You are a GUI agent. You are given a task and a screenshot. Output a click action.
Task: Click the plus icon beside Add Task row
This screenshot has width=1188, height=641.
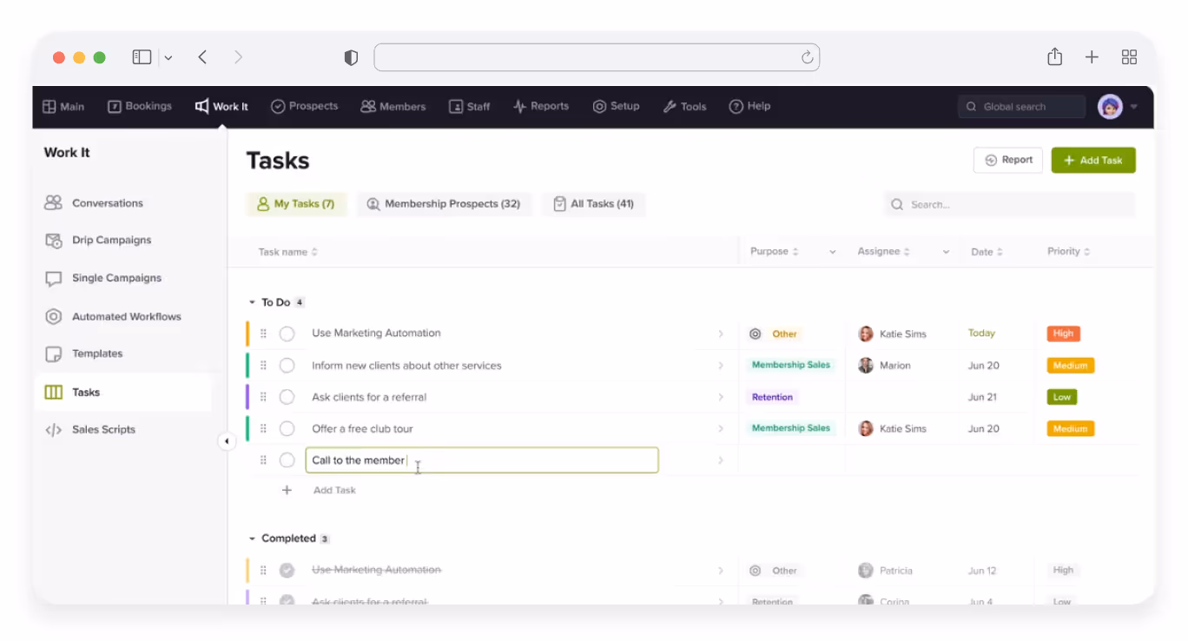pyautogui.click(x=287, y=491)
